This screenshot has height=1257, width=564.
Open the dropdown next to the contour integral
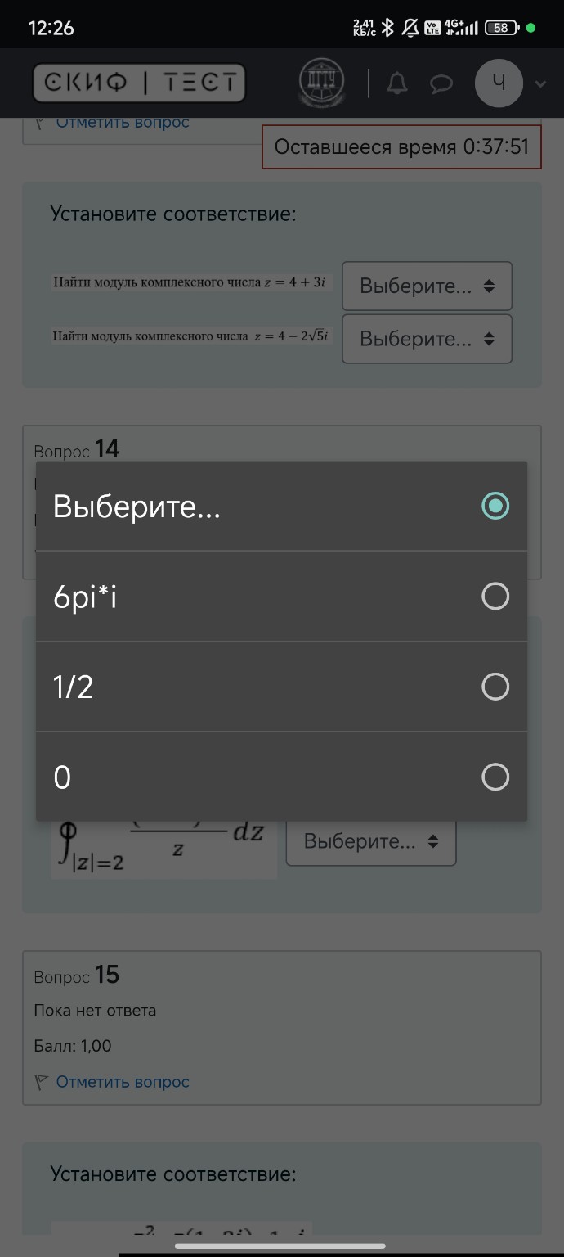[x=370, y=840]
